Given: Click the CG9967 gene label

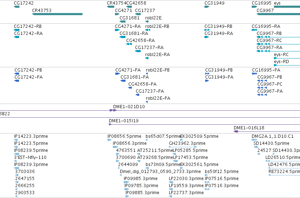Looking at the screenshot, I should click(x=265, y=11).
